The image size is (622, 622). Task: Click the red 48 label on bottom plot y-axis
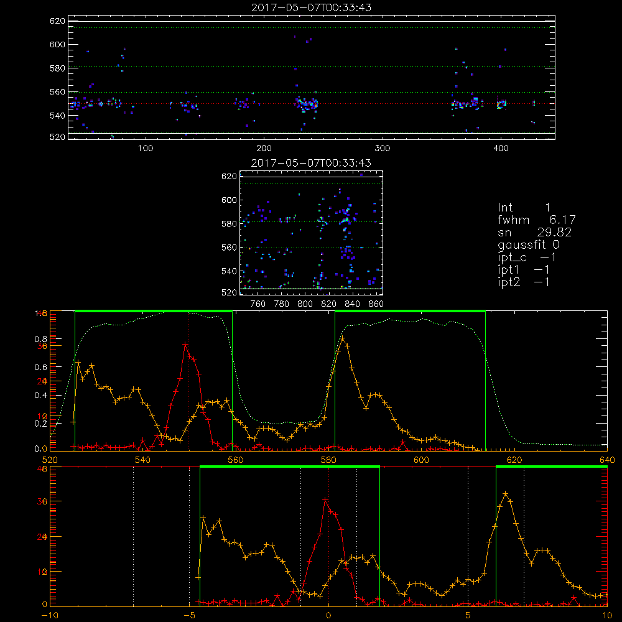(42, 469)
